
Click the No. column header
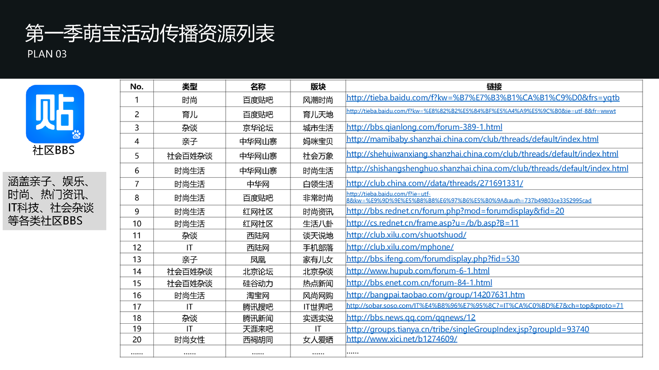point(137,87)
